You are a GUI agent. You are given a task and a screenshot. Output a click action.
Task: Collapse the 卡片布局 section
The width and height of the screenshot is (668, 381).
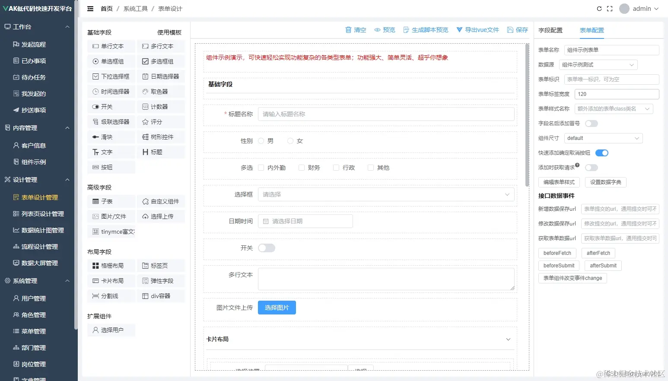(508, 339)
